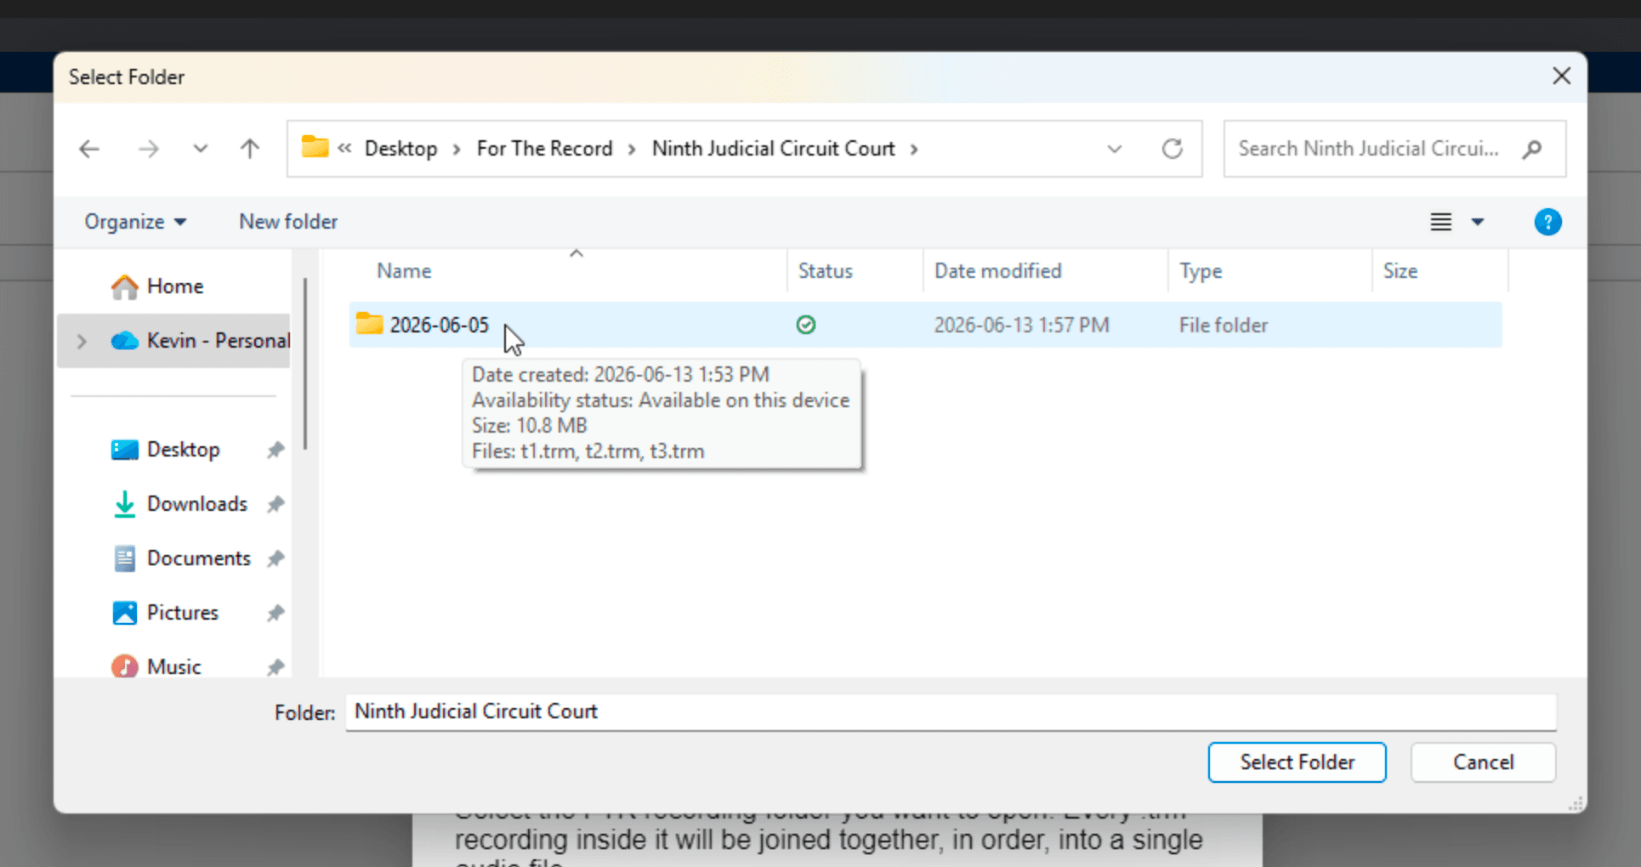This screenshot has height=867, width=1641.
Task: Click the OneDrive cloud icon
Action: click(x=124, y=341)
